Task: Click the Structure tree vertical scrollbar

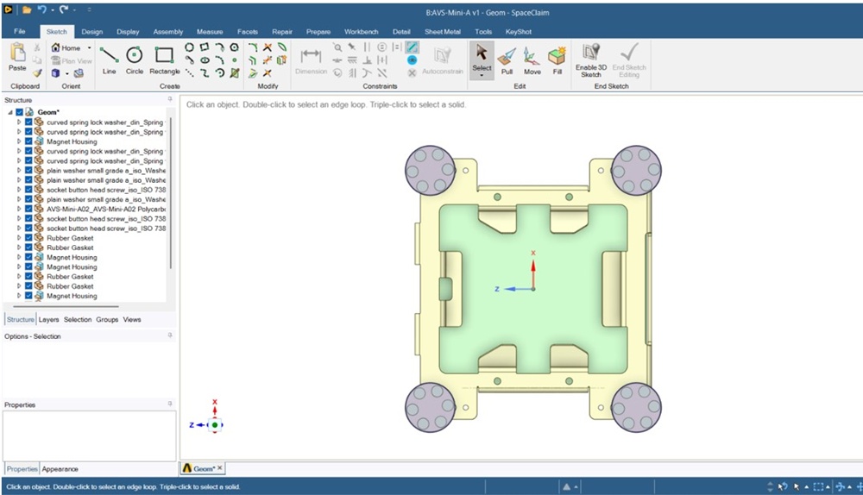Action: click(x=171, y=192)
